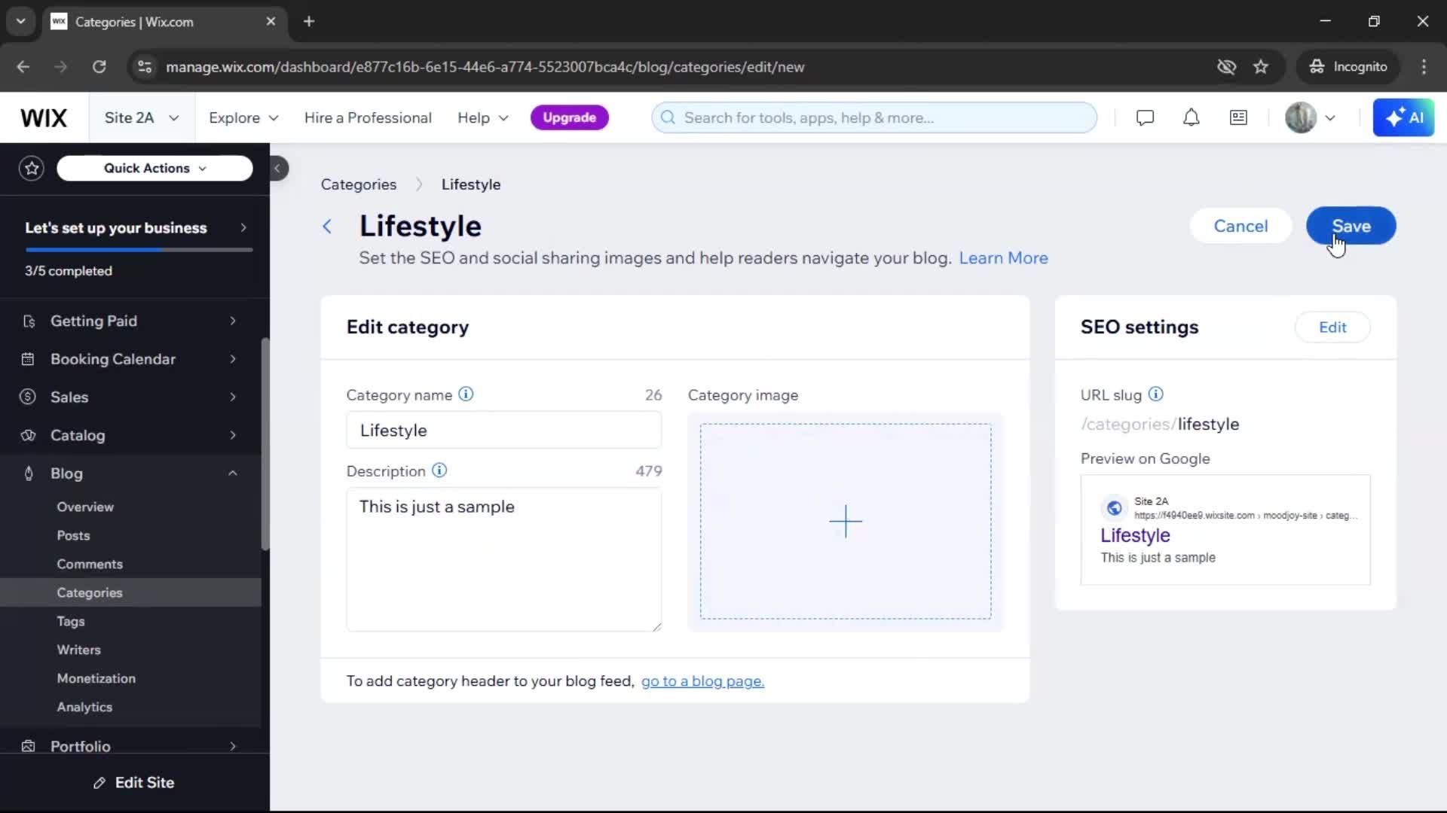Expand the Getting Paid section
The height and width of the screenshot is (813, 1447).
click(x=233, y=321)
